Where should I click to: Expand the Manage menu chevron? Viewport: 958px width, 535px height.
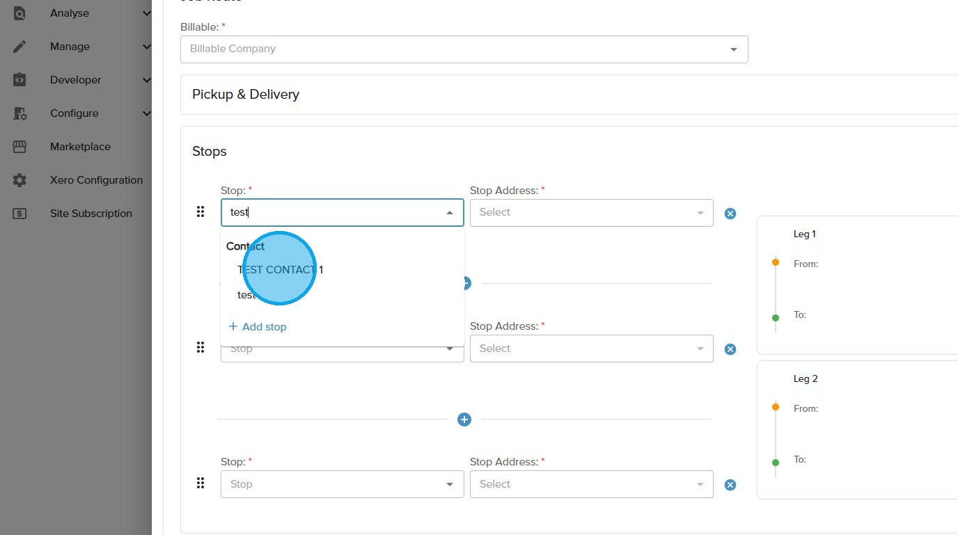point(146,47)
